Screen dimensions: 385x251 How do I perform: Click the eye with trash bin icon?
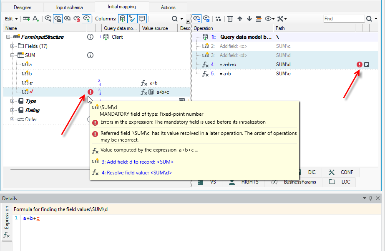click(77, 19)
